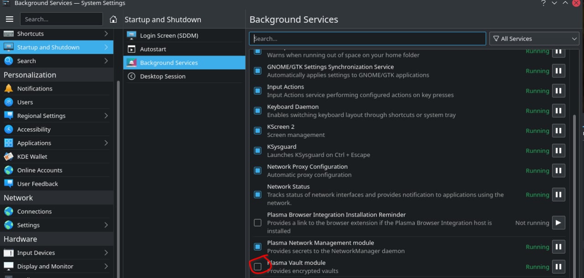This screenshot has height=278, width=584.
Task: Click the Input Devices icon
Action: click(x=8, y=253)
